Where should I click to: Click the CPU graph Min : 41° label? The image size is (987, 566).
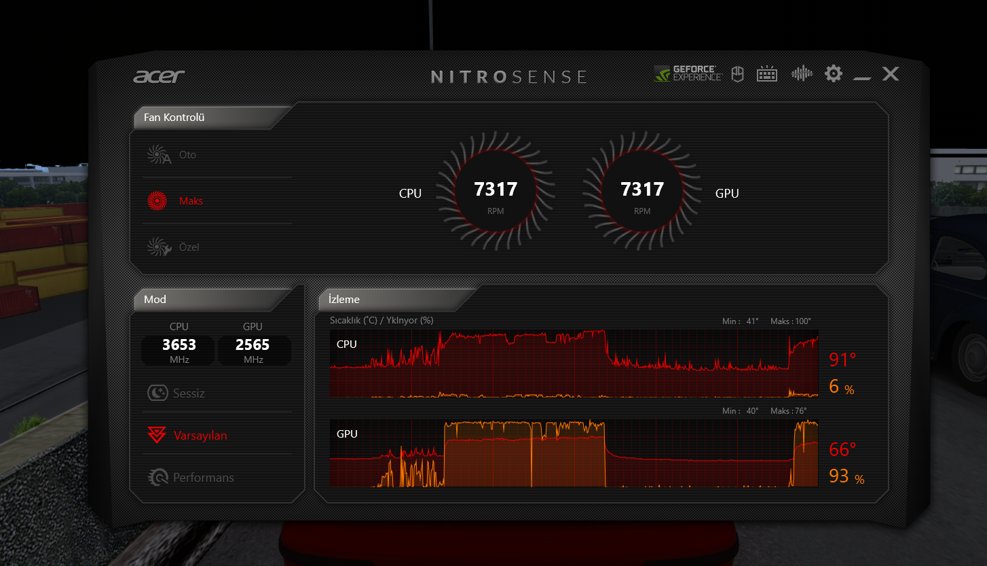coord(741,321)
